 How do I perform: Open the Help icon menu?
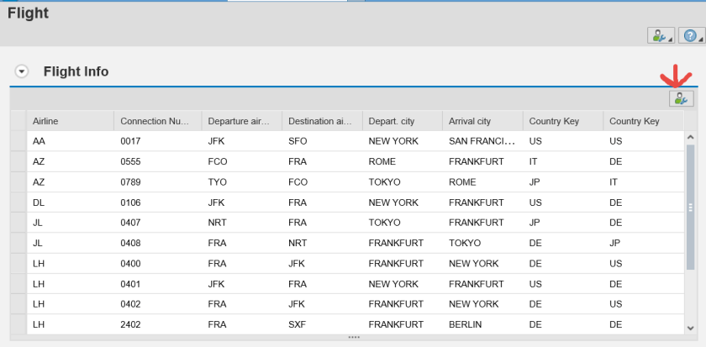click(x=690, y=35)
